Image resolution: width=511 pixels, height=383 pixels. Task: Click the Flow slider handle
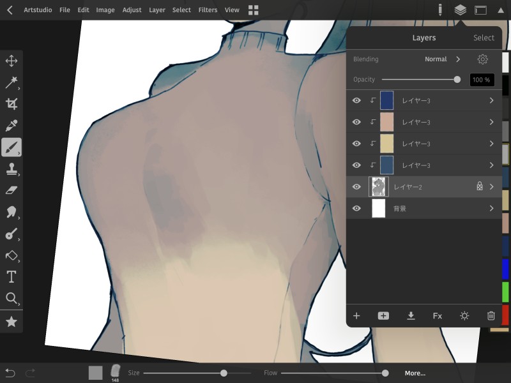click(x=385, y=373)
